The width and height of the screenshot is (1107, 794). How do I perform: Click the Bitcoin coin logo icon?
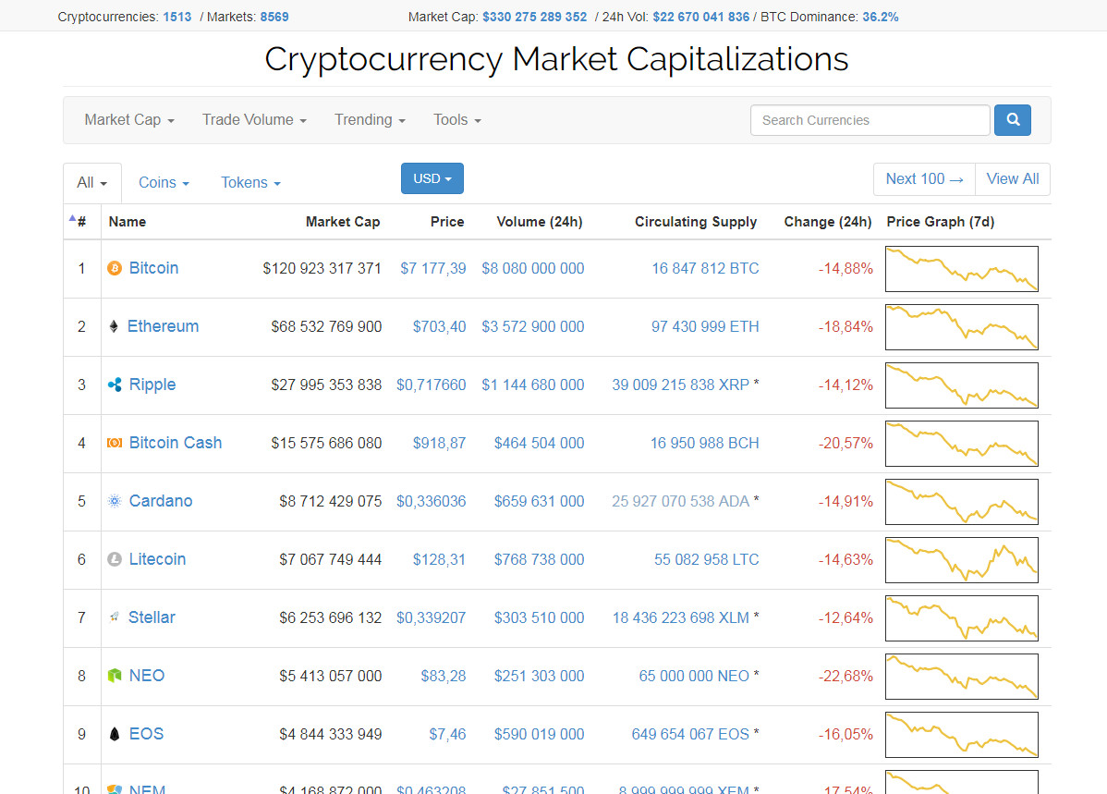click(x=115, y=268)
